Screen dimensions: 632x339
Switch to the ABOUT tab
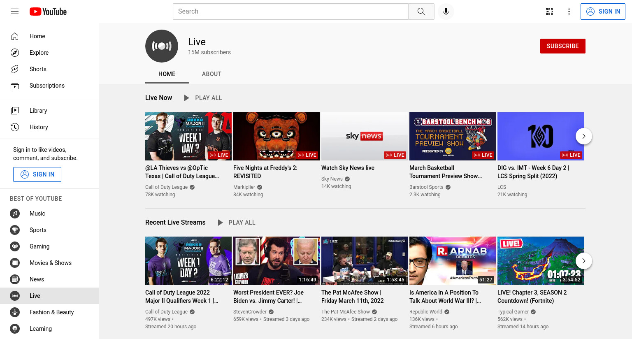[x=211, y=74]
